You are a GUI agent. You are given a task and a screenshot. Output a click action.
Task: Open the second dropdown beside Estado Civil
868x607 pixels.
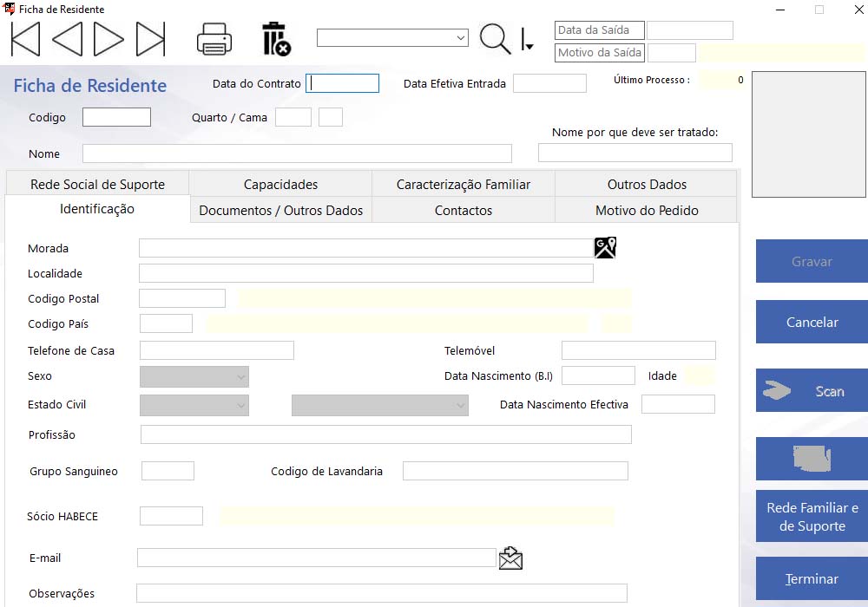[x=380, y=405]
